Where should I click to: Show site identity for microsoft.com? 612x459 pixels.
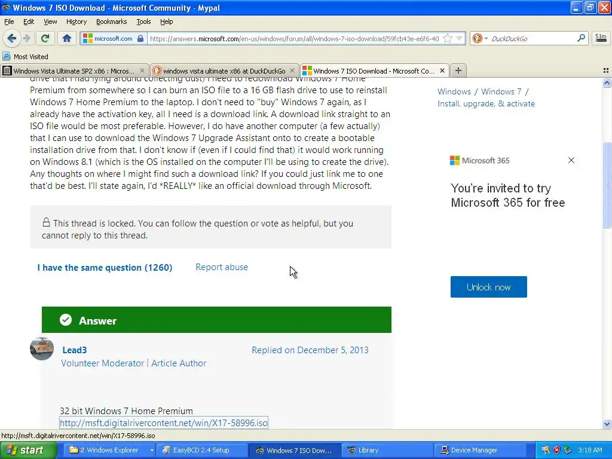113,38
